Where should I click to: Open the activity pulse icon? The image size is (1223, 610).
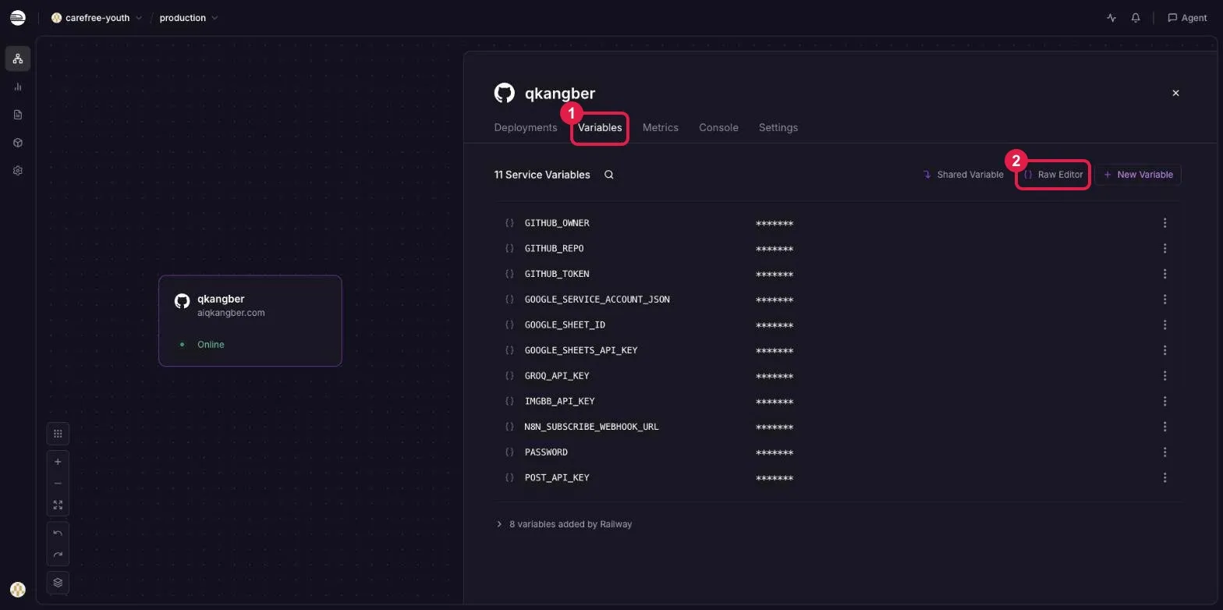[1111, 17]
